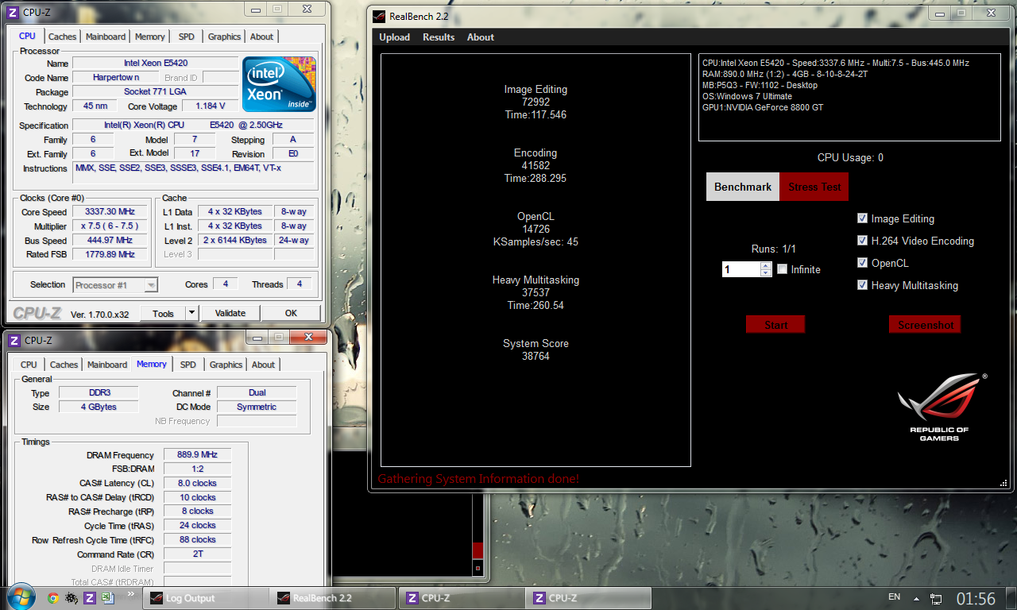The width and height of the screenshot is (1017, 610).
Task: Open the Windows Start orb
Action: [x=21, y=596]
